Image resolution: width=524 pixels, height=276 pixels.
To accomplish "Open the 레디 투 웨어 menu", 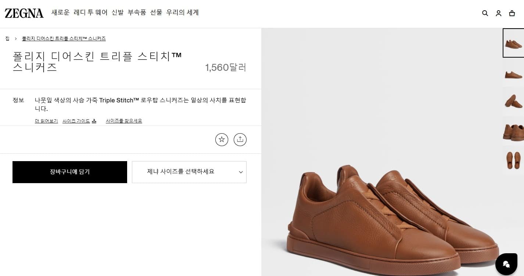I will coord(90,12).
